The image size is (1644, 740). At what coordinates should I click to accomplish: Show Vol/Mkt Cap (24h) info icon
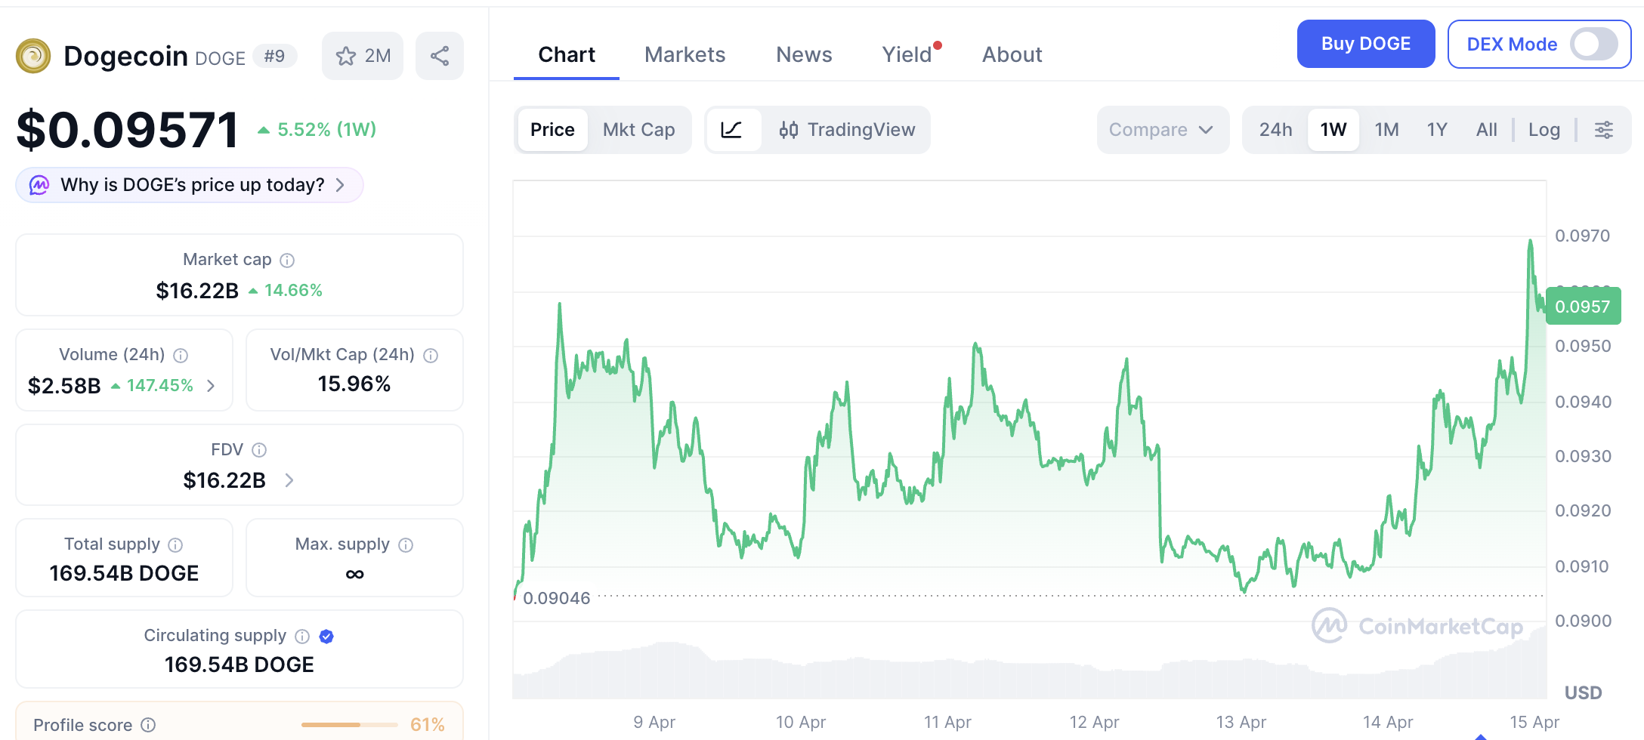coord(431,356)
